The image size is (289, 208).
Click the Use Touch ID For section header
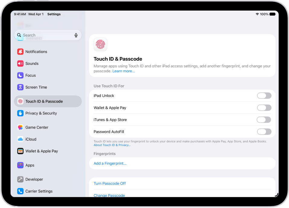[x=109, y=86]
